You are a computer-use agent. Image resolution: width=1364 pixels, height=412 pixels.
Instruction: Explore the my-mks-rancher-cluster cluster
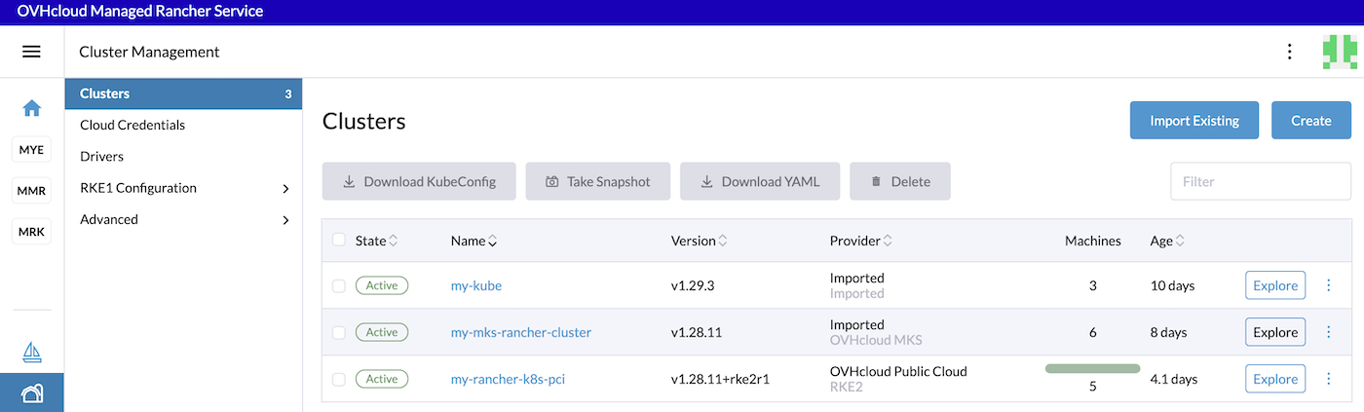point(1275,332)
